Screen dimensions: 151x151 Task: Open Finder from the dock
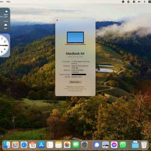pos(7,145)
